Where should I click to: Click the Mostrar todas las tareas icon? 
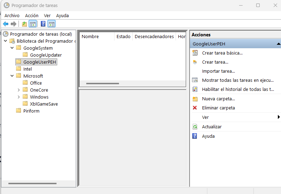pyautogui.click(x=195, y=80)
